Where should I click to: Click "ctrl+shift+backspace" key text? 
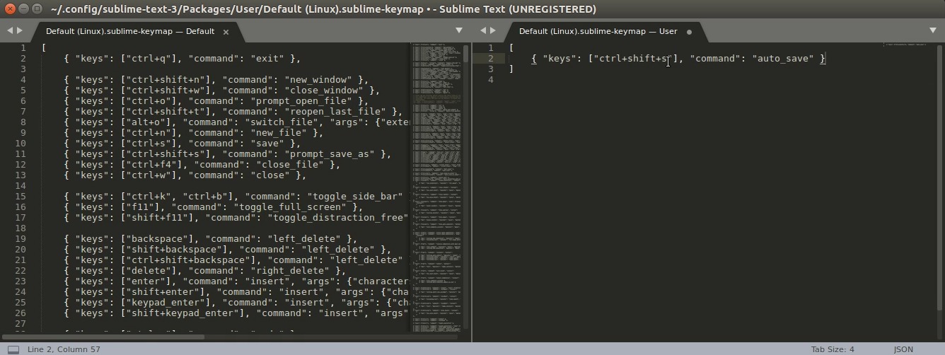pyautogui.click(x=188, y=260)
